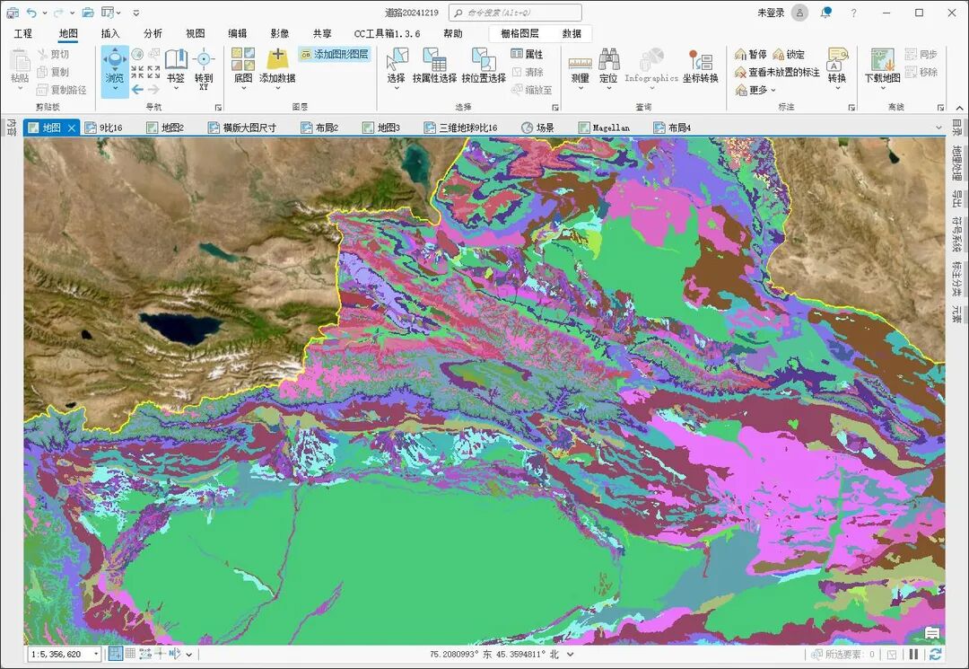Expand the coordinate display units dropdown
The height and width of the screenshot is (669, 969).
point(571,654)
